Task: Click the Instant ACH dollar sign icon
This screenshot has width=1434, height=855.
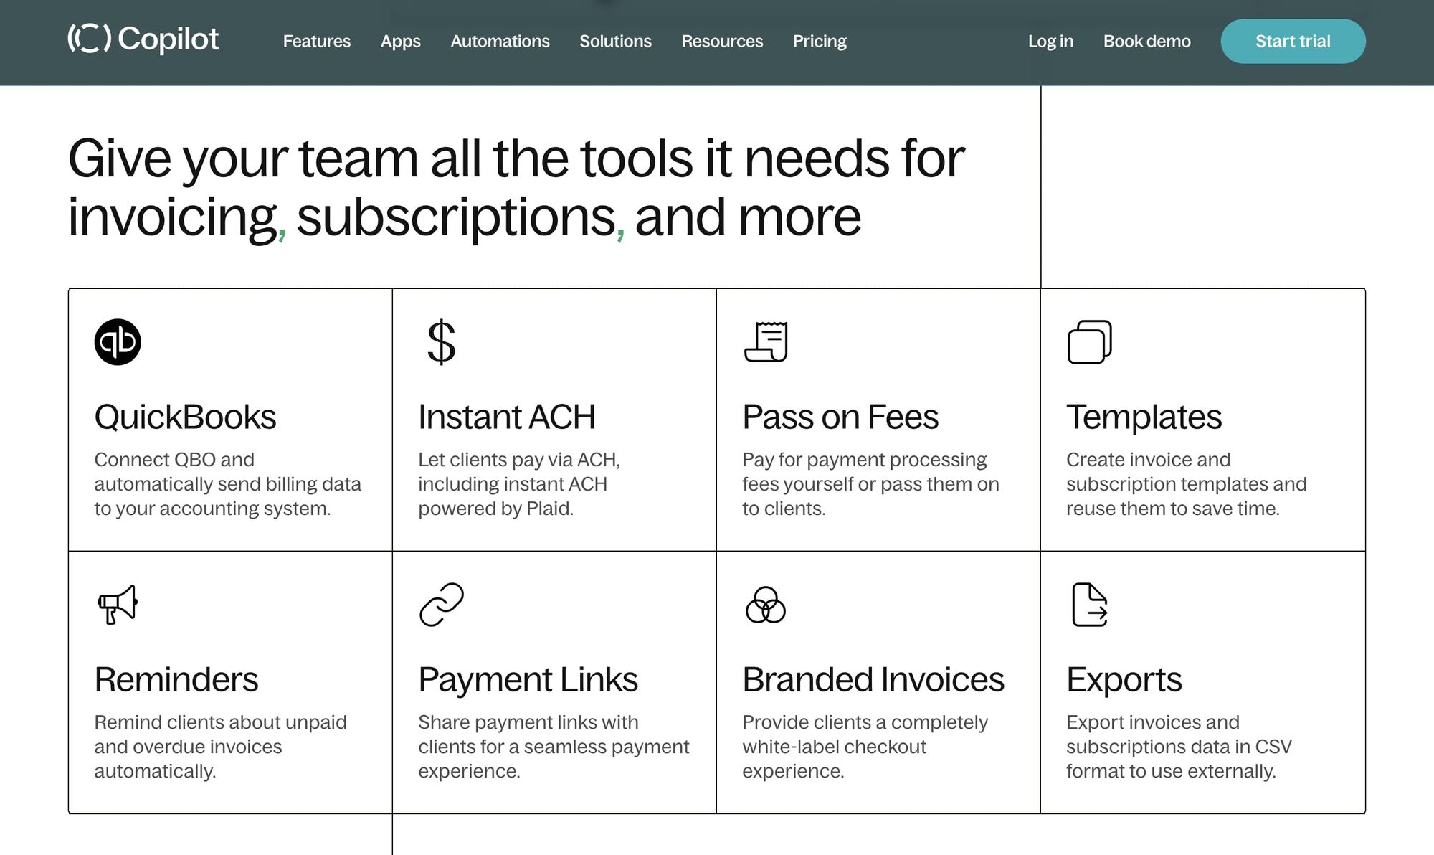Action: 441,342
